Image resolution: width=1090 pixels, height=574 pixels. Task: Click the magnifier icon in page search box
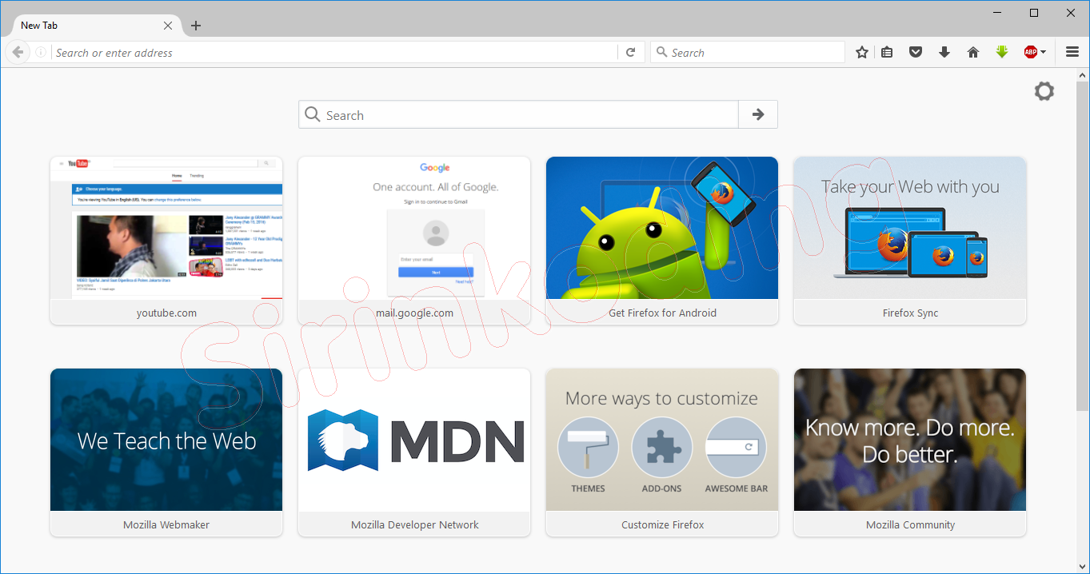[x=313, y=114]
